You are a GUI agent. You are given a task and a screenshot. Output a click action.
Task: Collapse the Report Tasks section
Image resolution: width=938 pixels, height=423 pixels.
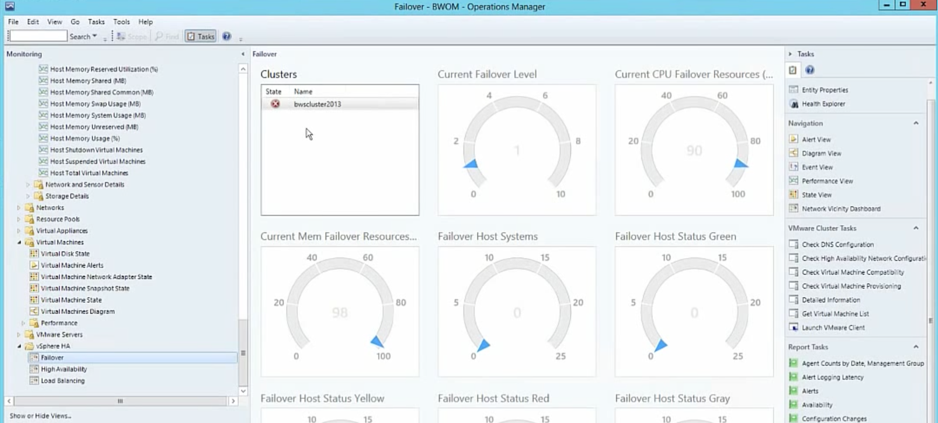pyautogui.click(x=916, y=347)
